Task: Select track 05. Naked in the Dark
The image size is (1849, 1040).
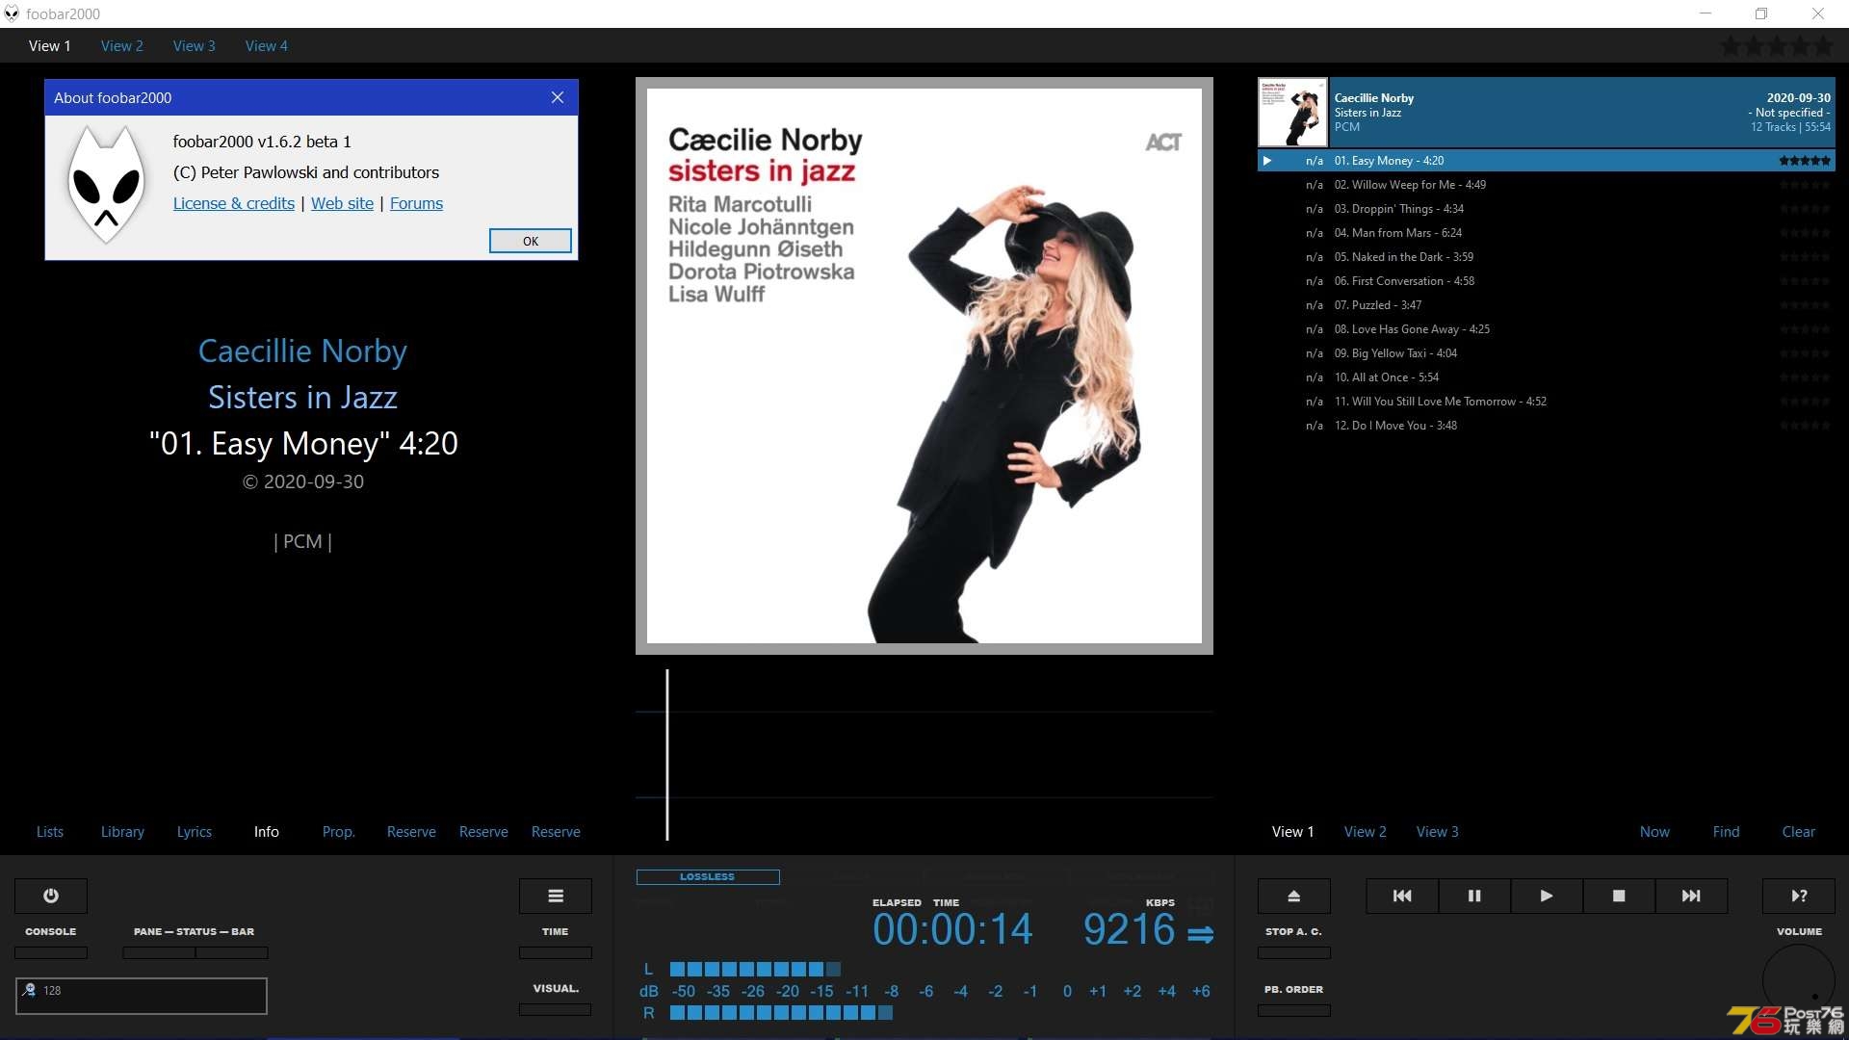Action: click(x=1547, y=257)
